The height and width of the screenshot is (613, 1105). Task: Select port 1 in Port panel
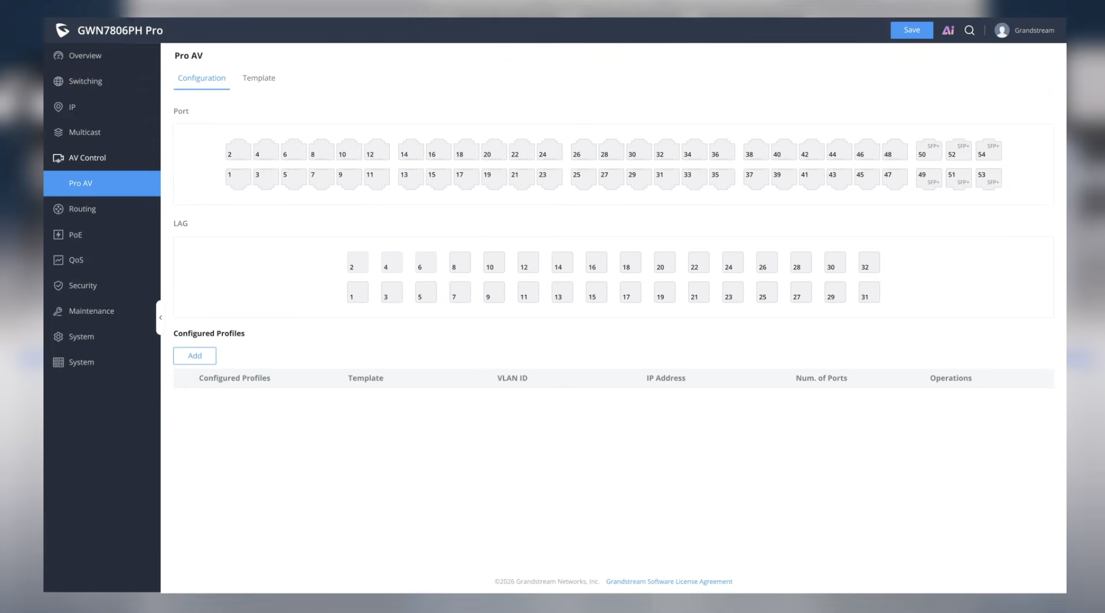[238, 179]
